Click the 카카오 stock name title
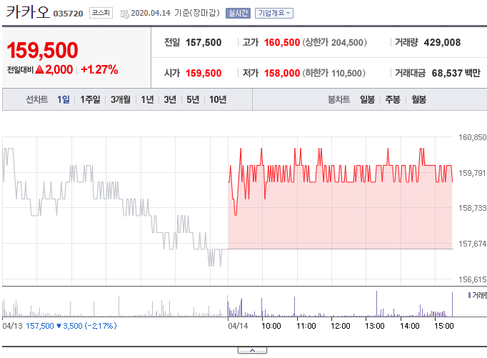 (x=28, y=12)
